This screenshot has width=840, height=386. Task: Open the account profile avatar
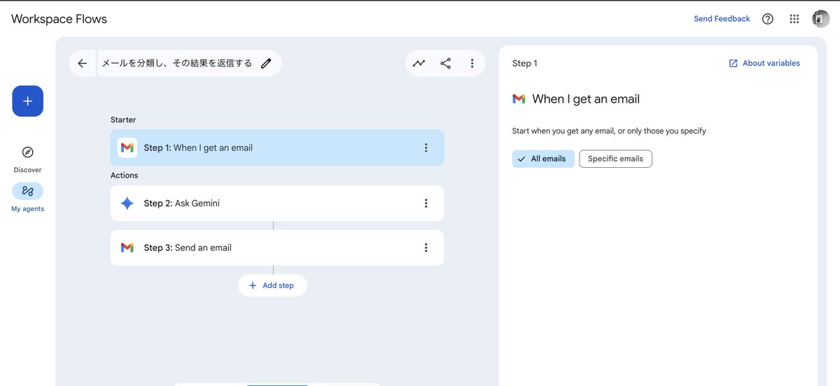click(820, 19)
